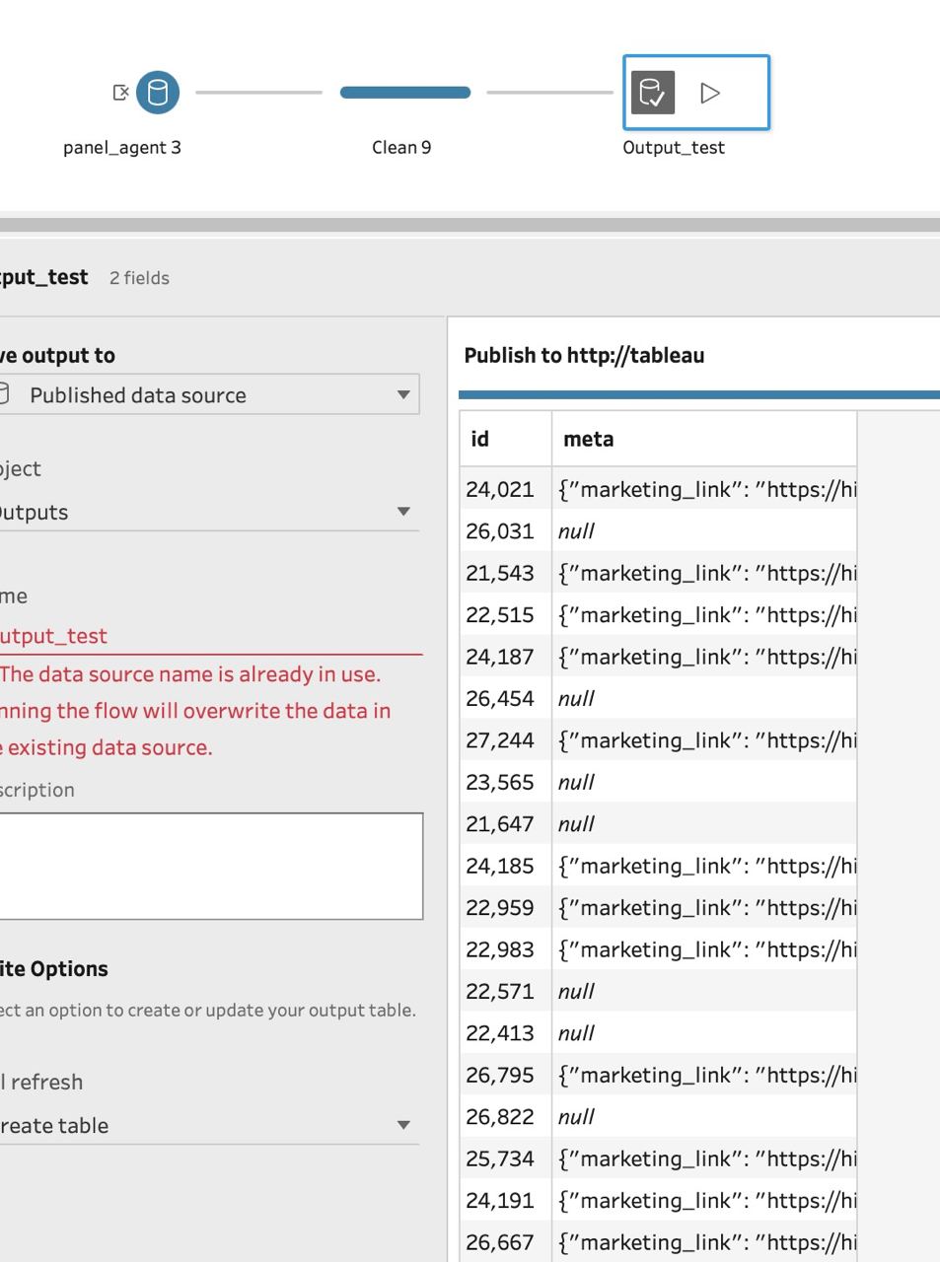Select the meta column header
Screen dimensions: 940x1262
pos(704,439)
